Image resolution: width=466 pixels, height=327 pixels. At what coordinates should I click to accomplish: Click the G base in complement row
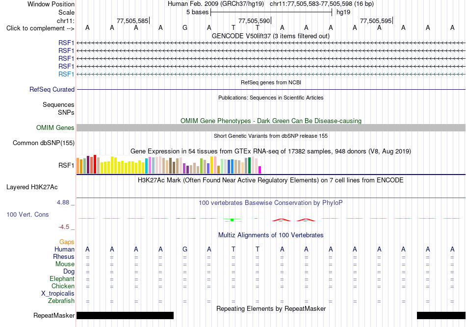[185, 28]
